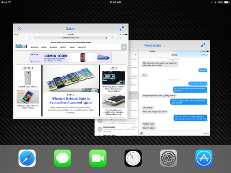Open Messages app in the dock
This screenshot has width=231, height=173.
(63, 158)
